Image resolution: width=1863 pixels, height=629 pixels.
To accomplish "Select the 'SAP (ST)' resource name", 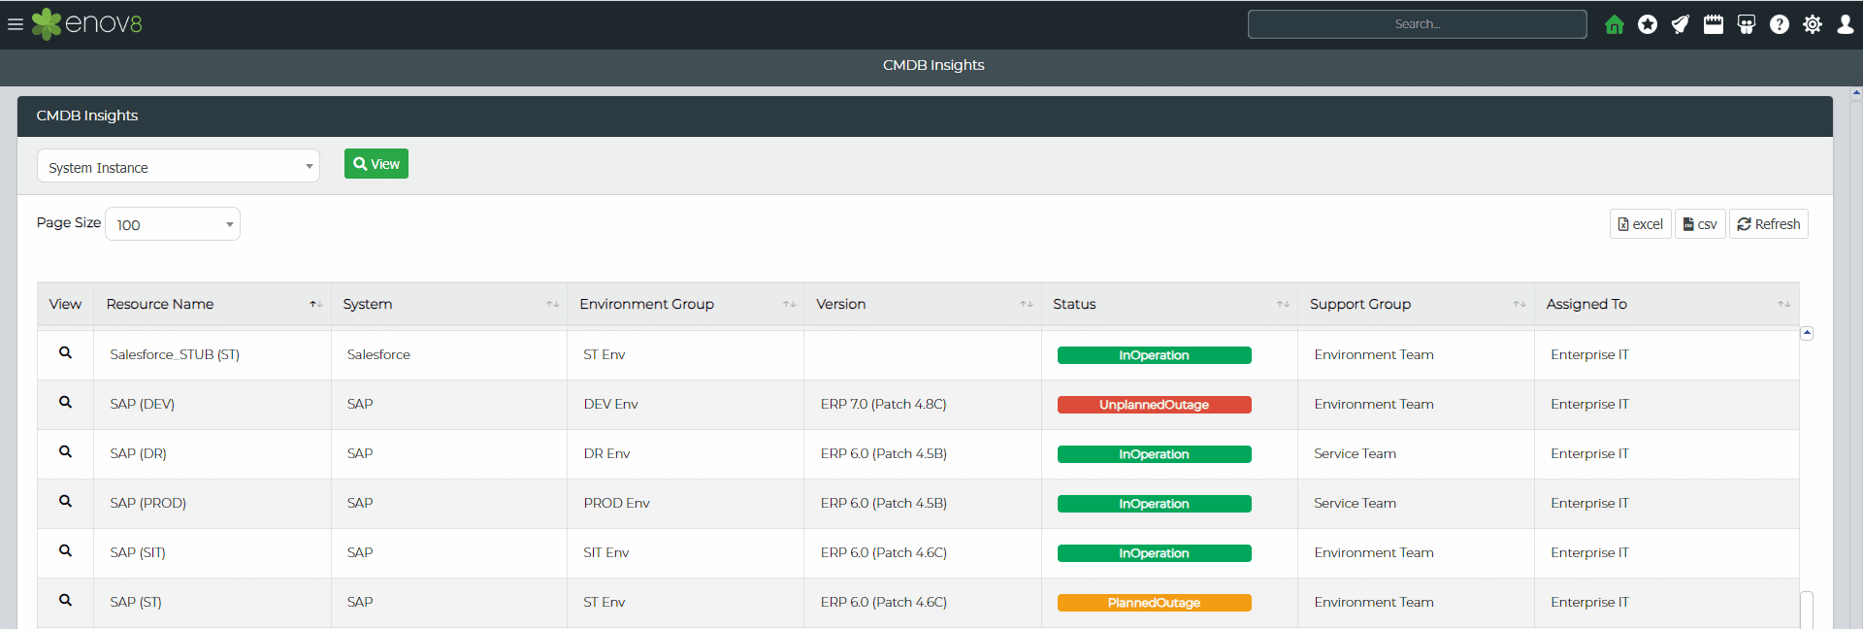I will point(136,602).
